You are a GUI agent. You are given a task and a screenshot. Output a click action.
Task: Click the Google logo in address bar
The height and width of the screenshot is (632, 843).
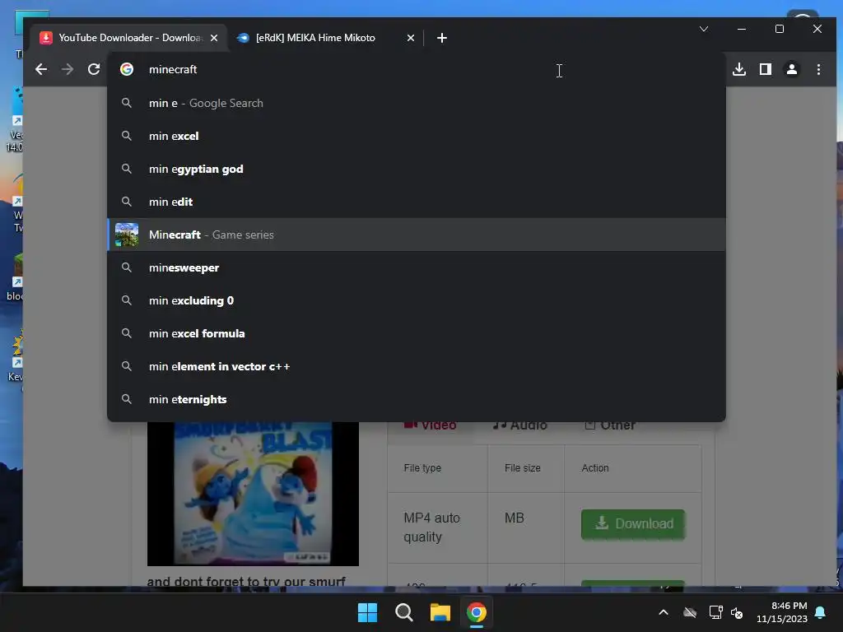[x=126, y=69]
